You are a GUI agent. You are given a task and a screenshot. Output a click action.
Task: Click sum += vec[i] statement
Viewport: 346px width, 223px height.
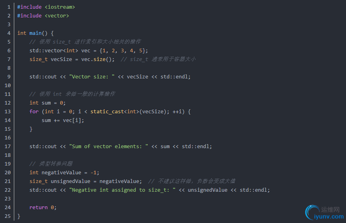pos(63,120)
